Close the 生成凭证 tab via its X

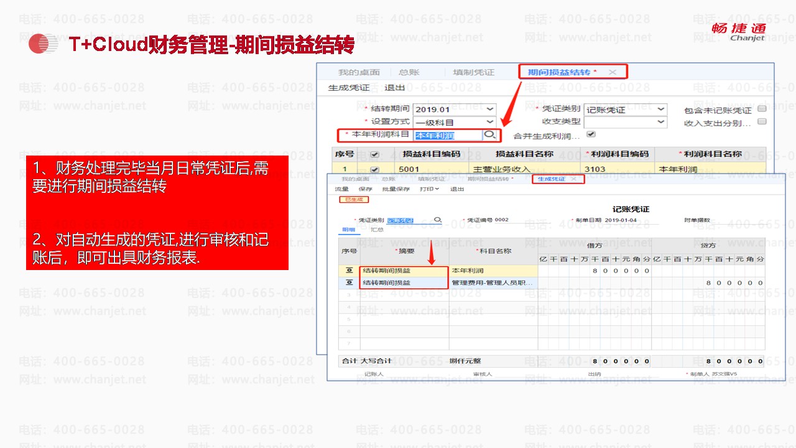[x=573, y=179]
